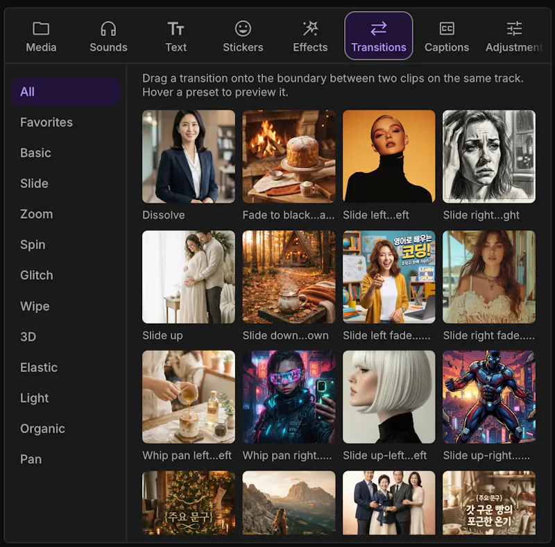Click the "Slide down...own" label
The height and width of the screenshot is (547, 555).
click(x=286, y=335)
